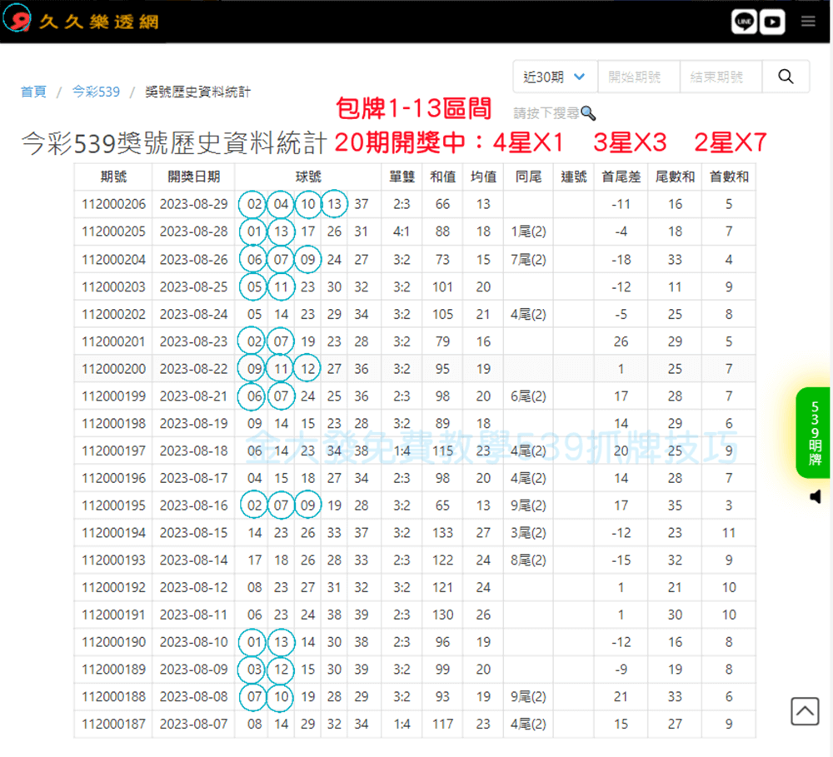This screenshot has width=833, height=757.
Task: Open the YouTube icon link
Action: pos(772,22)
